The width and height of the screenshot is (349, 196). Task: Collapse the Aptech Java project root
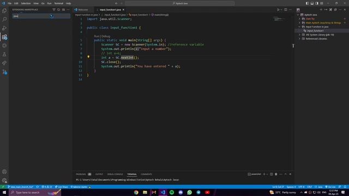coord(298,15)
